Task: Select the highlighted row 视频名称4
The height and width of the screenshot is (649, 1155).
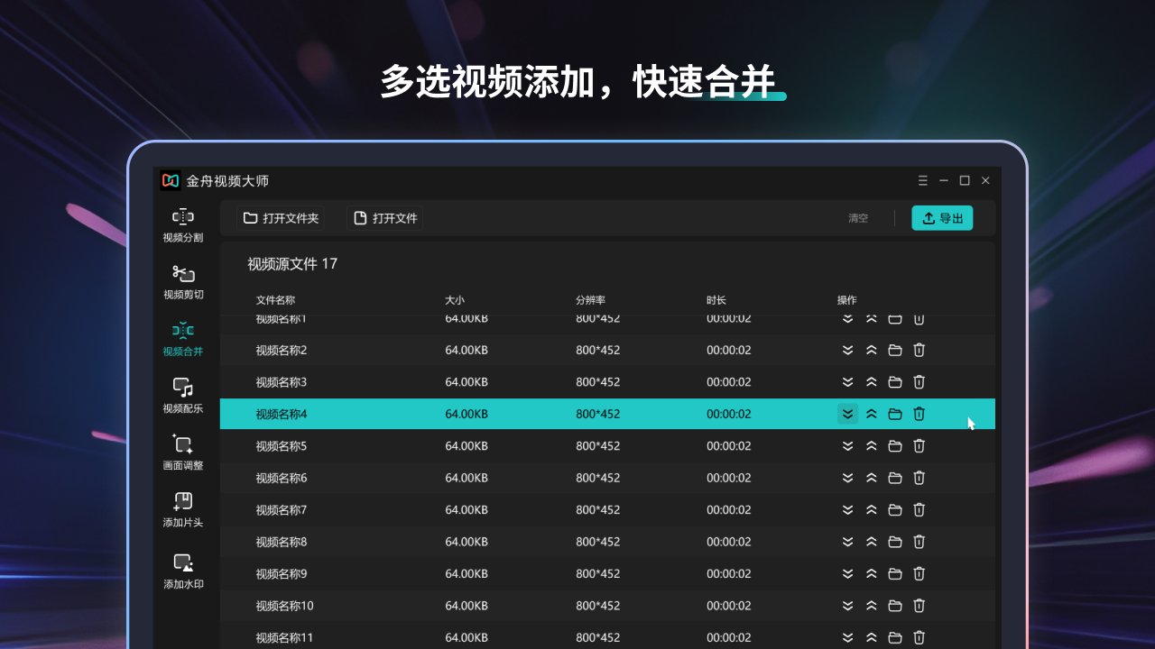Action: 541,414
